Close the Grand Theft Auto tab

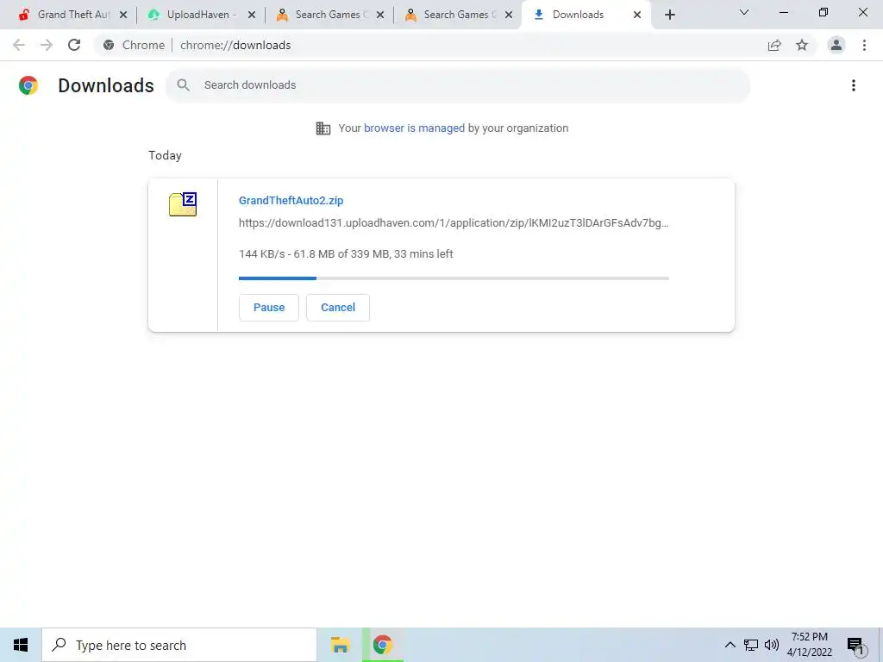123,15
